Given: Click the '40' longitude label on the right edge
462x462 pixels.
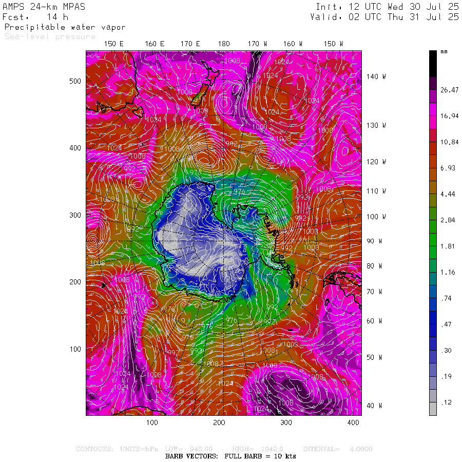Looking at the screenshot, I should [x=374, y=406].
